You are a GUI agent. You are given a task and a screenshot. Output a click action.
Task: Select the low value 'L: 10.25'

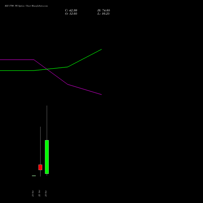click(x=104, y=14)
